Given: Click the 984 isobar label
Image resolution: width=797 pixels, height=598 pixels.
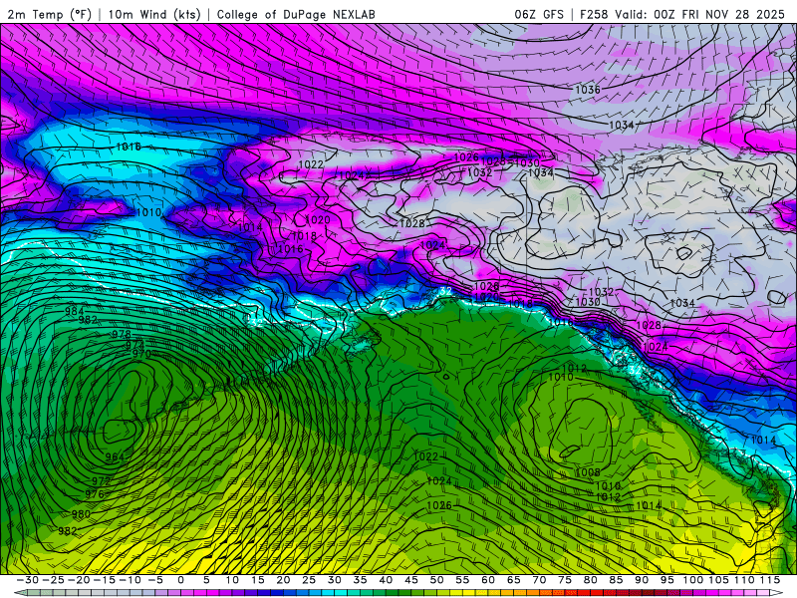Looking at the screenshot, I should (74, 311).
